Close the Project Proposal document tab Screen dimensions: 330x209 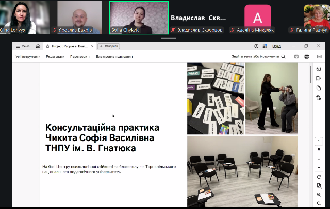coord(92,46)
